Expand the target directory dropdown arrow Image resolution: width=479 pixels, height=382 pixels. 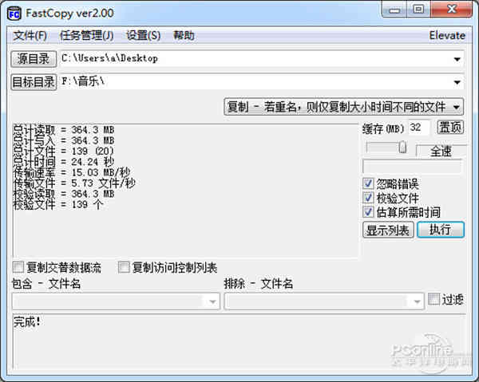click(x=457, y=82)
